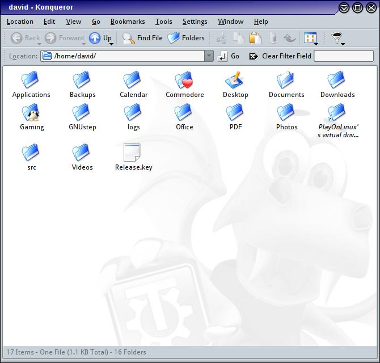This screenshot has height=363, width=380.
Task: Open the Back history dropdown arrow
Action: pyautogui.click(x=39, y=44)
